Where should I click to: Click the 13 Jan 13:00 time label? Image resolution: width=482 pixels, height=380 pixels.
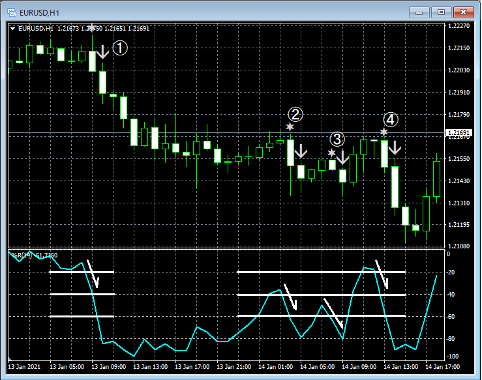pos(150,367)
